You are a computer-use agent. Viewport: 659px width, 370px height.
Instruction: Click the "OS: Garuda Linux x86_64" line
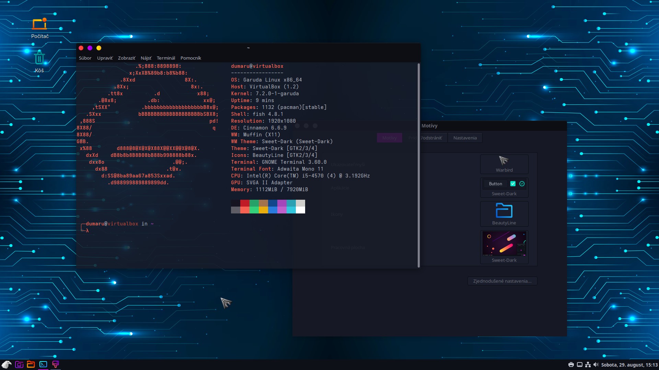266,80
